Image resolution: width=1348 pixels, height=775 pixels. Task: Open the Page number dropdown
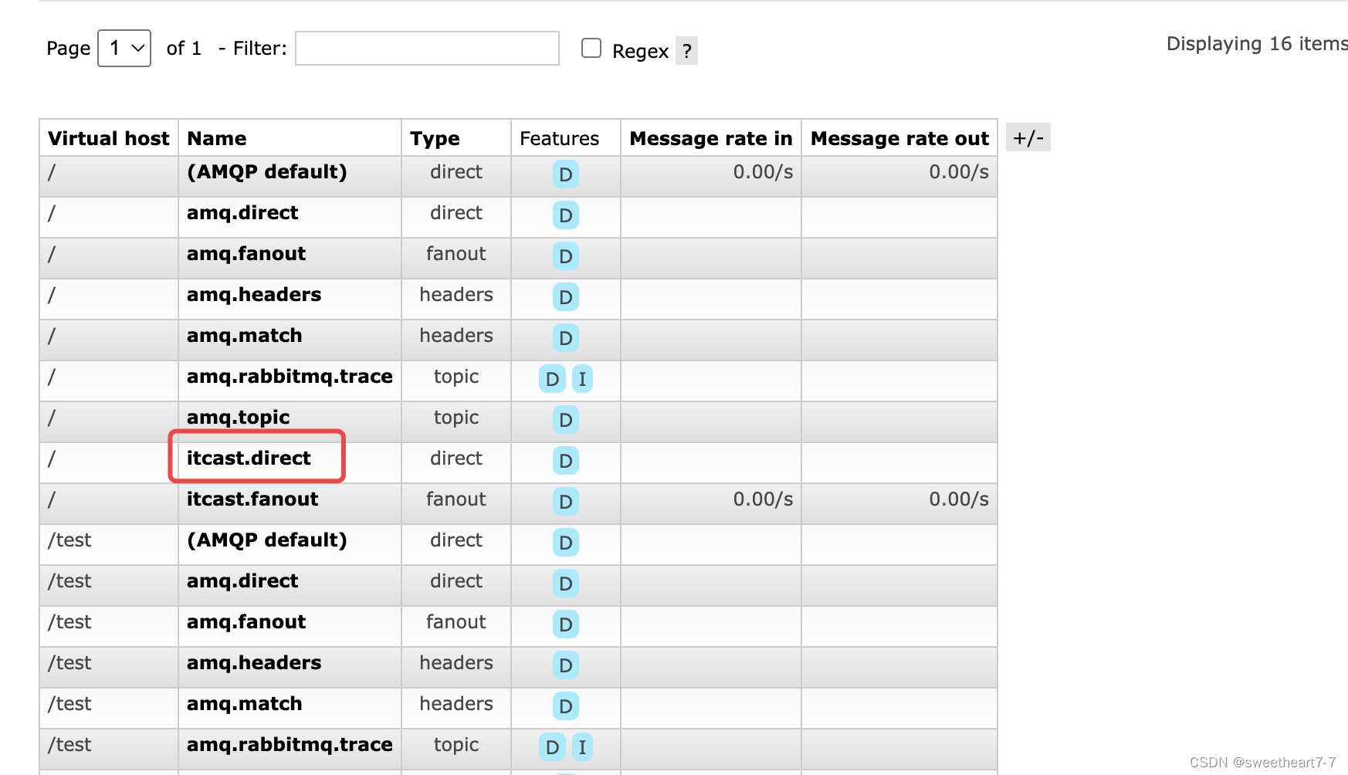124,48
